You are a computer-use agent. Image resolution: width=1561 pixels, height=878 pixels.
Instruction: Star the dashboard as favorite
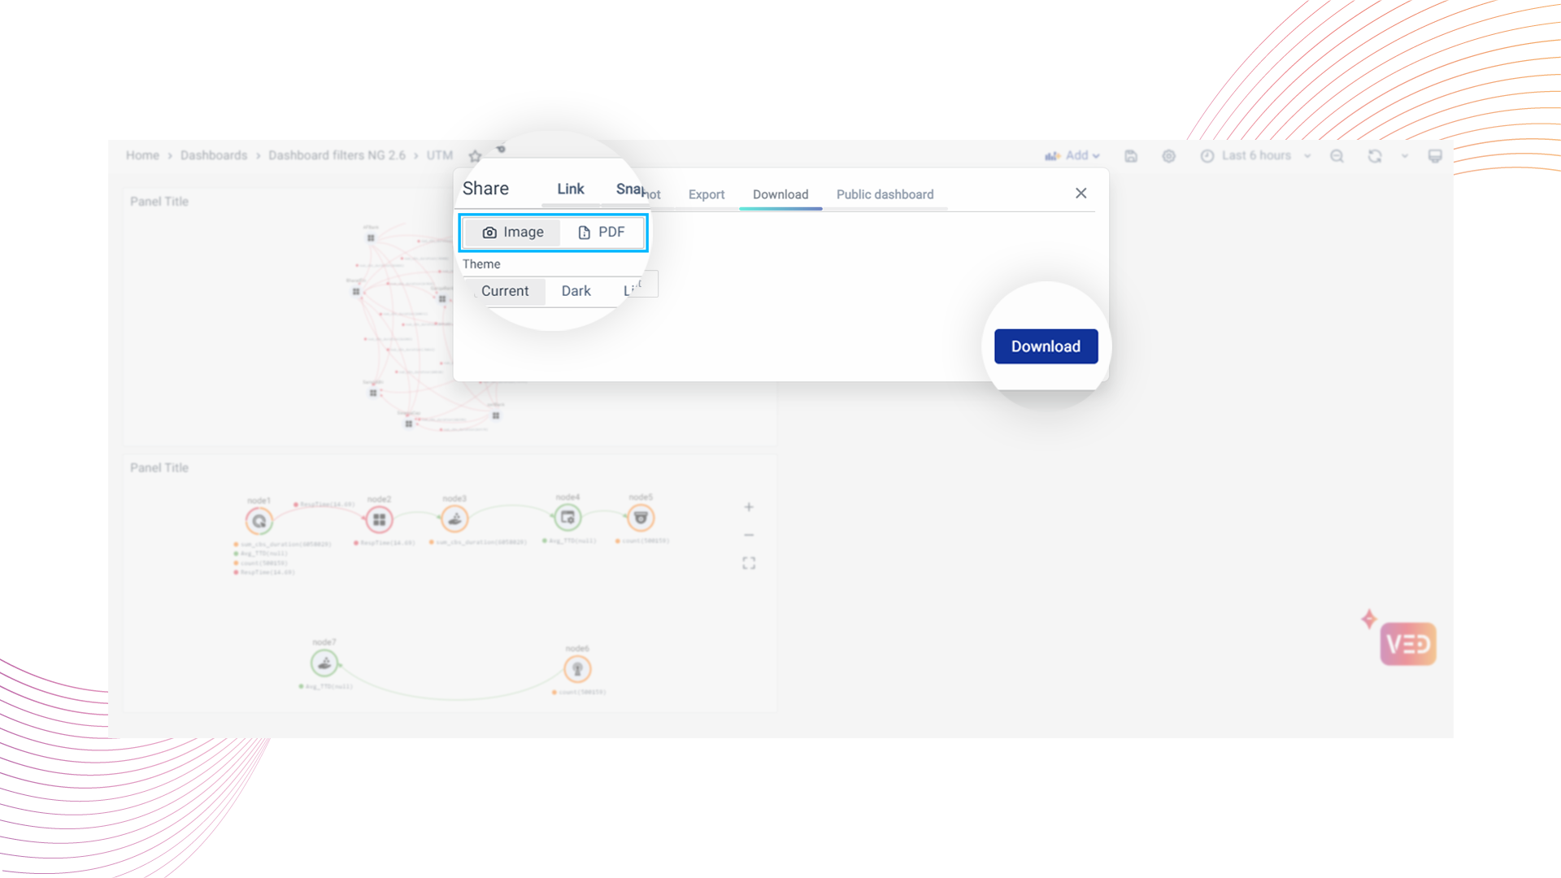pos(475,156)
